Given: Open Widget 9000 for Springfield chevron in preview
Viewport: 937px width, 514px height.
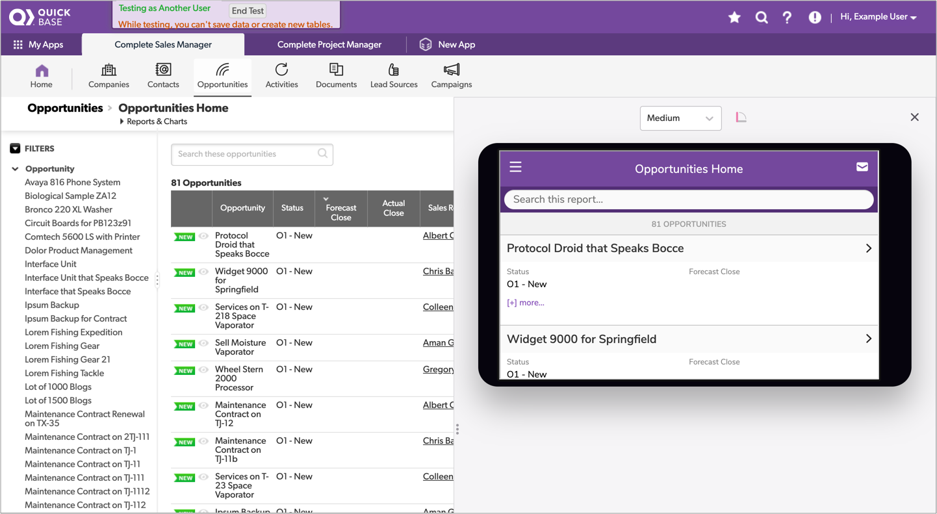Looking at the screenshot, I should (869, 339).
